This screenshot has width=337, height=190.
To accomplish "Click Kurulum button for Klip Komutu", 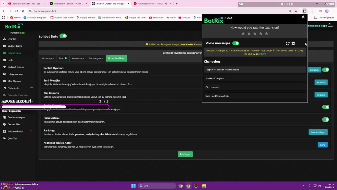I will pyautogui.click(x=321, y=95).
